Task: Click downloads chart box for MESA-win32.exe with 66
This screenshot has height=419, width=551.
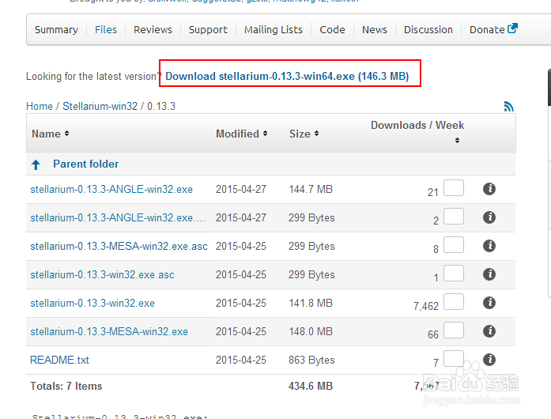Action: coord(454,330)
